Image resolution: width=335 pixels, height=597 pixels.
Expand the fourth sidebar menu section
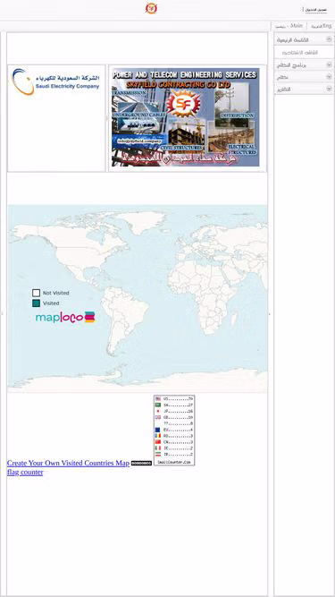304,89
